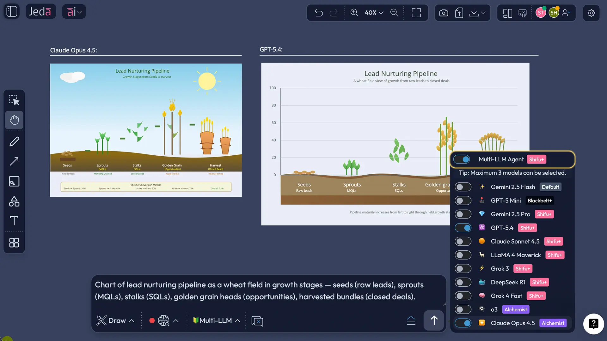Switch to the hand pan tool
The width and height of the screenshot is (607, 341).
(14, 120)
